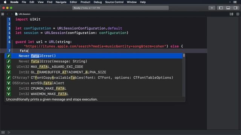241x135 pixels.
Task: Toggle the Navigator panel
Action: click(x=221, y=8)
